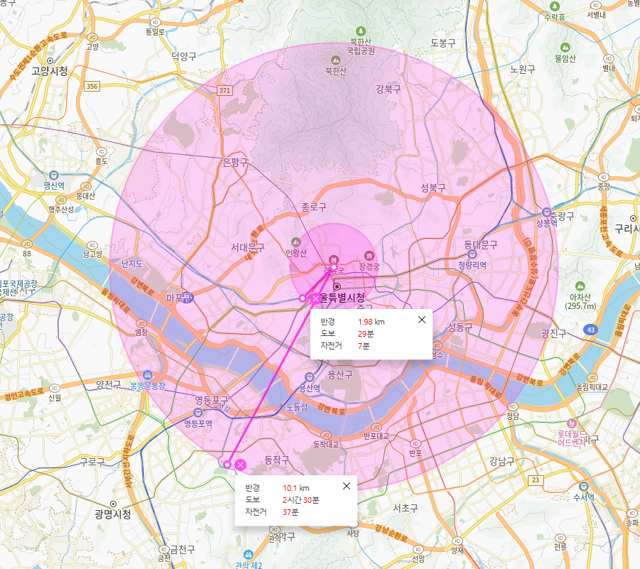Select the 인왕산 mountain icon
Screen dimensions: 640x569
click(x=295, y=242)
